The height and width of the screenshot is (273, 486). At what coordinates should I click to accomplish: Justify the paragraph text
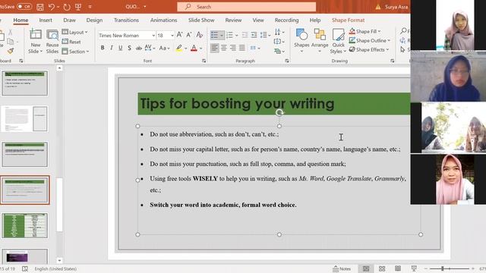(242, 48)
